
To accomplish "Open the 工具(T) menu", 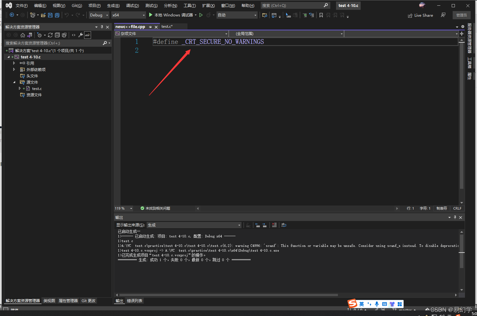I will pyautogui.click(x=190, y=6).
